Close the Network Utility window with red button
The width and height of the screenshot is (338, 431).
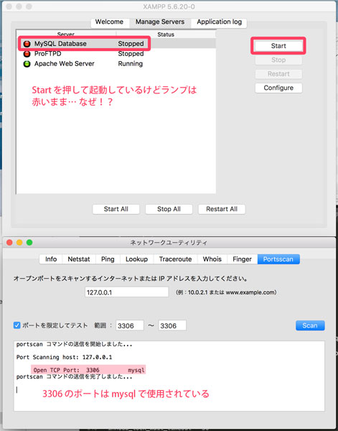(x=9, y=243)
